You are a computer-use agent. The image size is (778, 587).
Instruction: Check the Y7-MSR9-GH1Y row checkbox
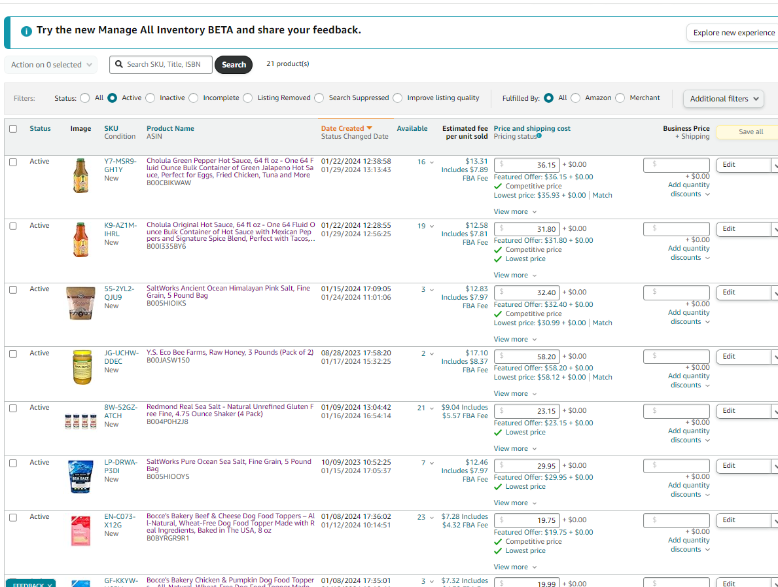[13, 162]
